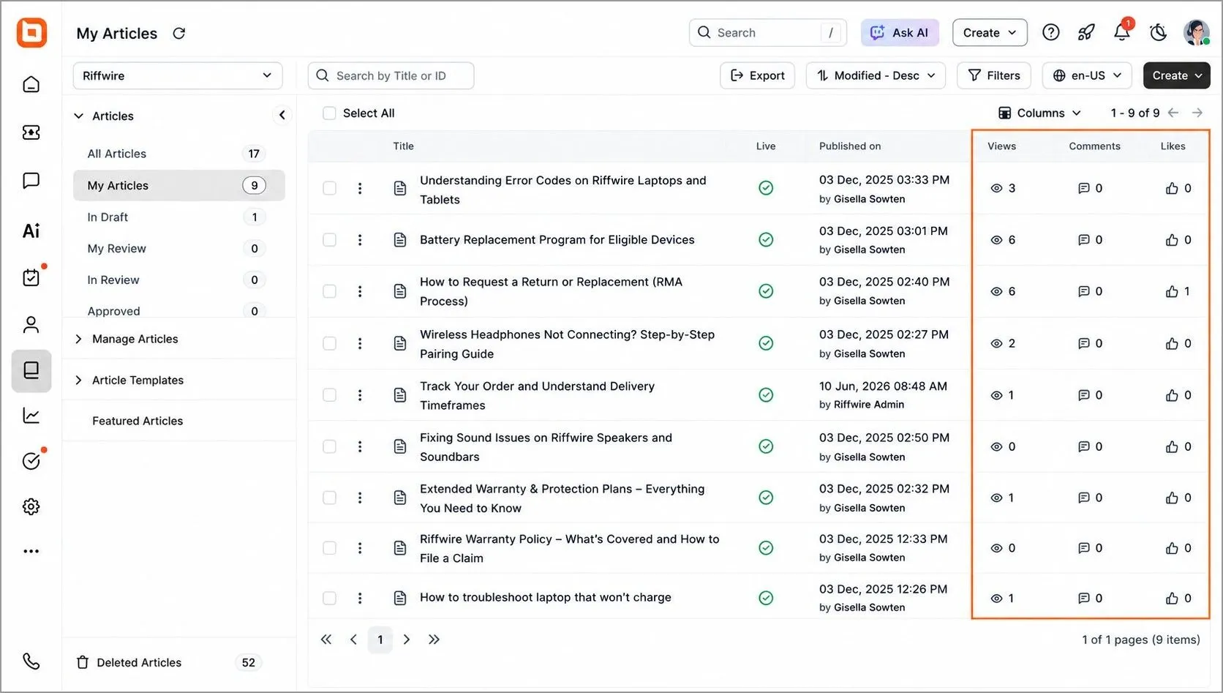Collapse the articles side panel arrow
The image size is (1223, 693).
click(x=282, y=116)
